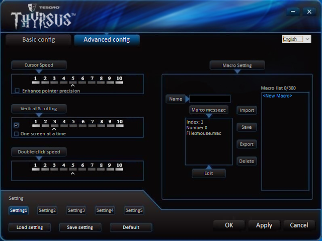
Task: Open the English language dropdown
Action: [x=296, y=39]
